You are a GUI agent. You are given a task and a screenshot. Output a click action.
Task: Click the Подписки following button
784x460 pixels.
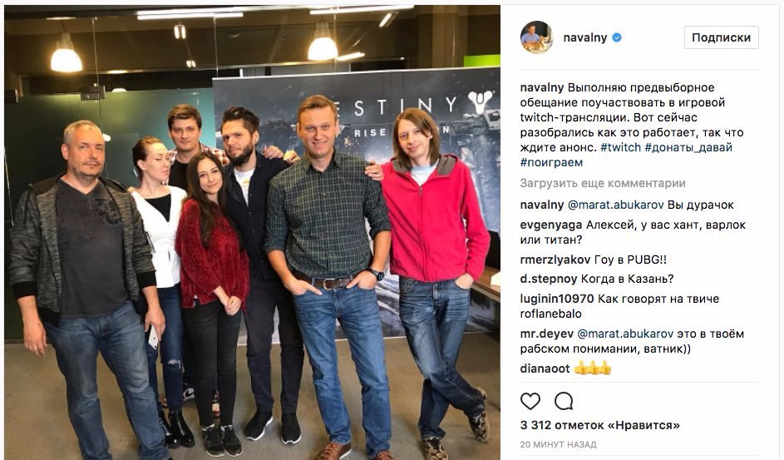[x=721, y=37]
